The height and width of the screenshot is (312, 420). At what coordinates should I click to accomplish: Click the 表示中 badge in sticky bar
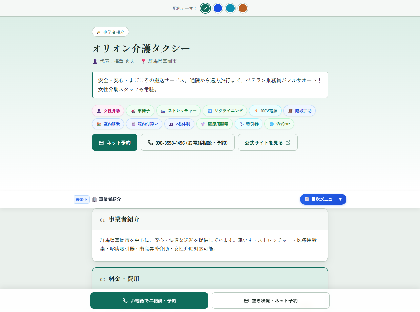(x=81, y=200)
